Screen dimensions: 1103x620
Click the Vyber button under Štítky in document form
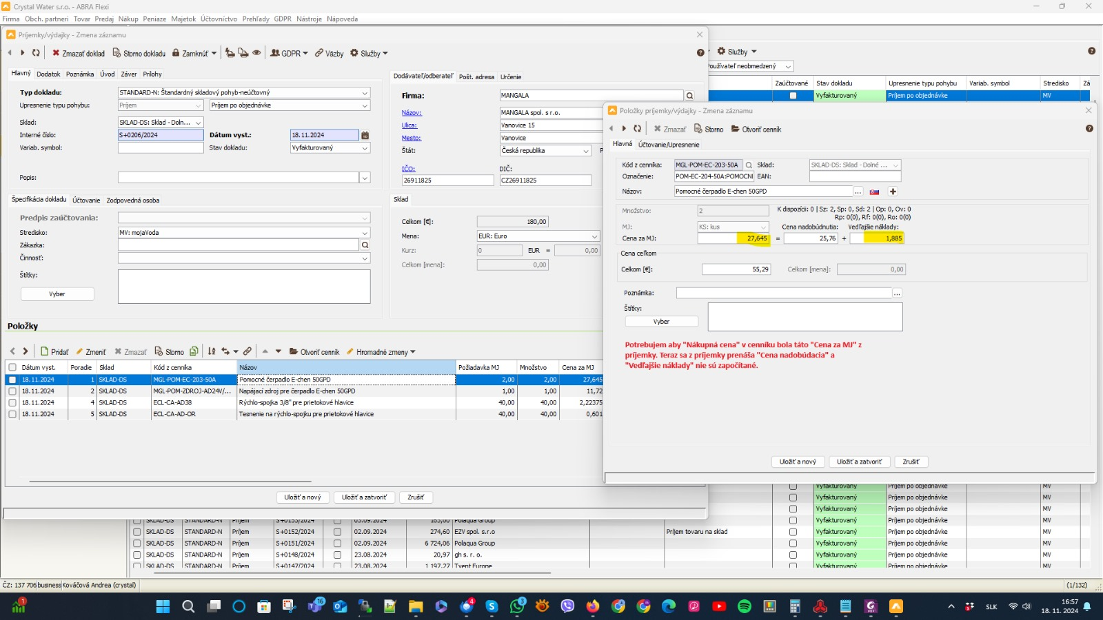[x=57, y=294]
